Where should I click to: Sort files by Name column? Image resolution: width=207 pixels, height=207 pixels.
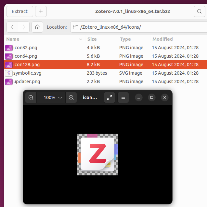pyautogui.click(x=45, y=39)
